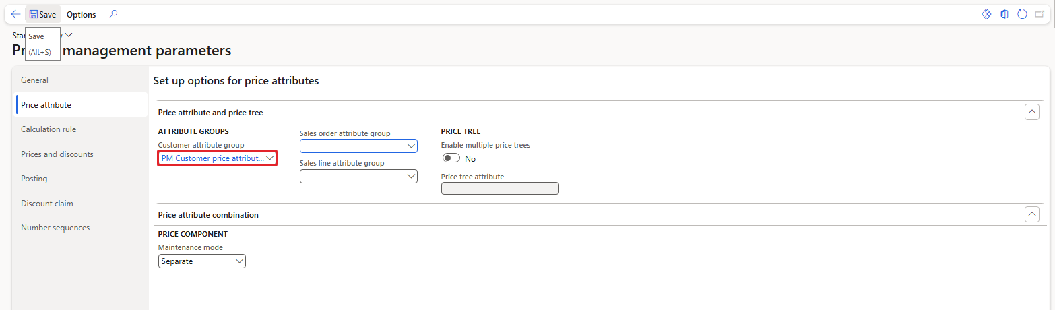Open the Sales order attribute group dropdown
Image resolution: width=1055 pixels, height=310 pixels.
tap(411, 146)
